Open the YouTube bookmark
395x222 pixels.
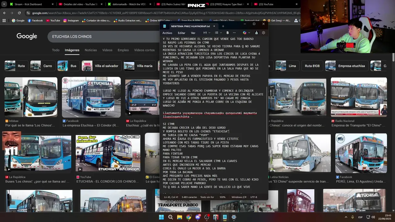point(52,21)
